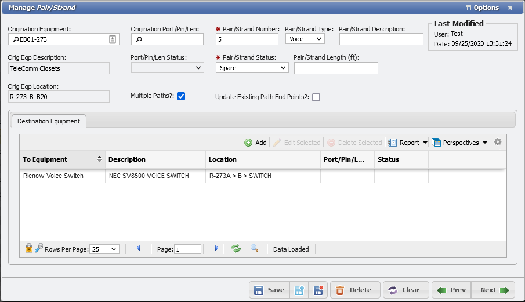Click the Save and Close icon button
Image resolution: width=525 pixels, height=302 pixels.
point(318,290)
